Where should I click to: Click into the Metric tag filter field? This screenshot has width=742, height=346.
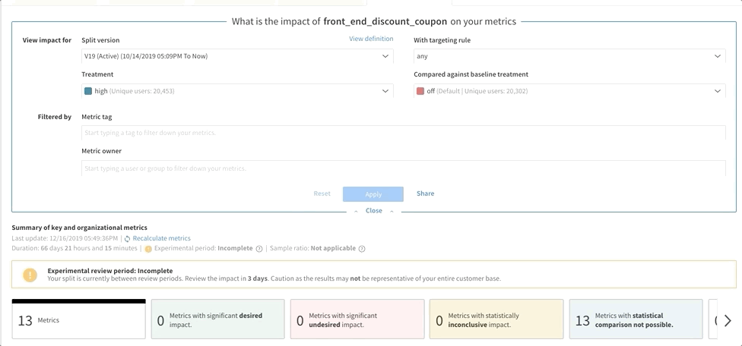[403, 133]
